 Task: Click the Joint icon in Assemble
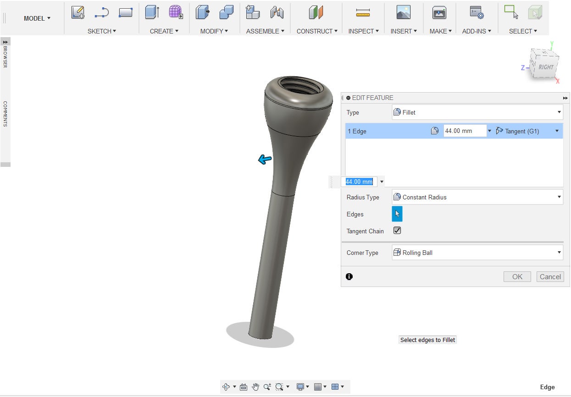pyautogui.click(x=277, y=12)
